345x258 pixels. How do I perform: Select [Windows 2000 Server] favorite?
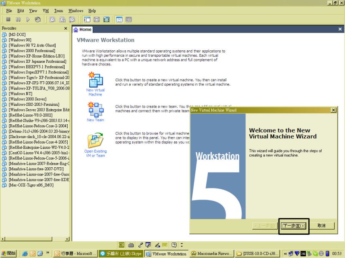(28, 99)
